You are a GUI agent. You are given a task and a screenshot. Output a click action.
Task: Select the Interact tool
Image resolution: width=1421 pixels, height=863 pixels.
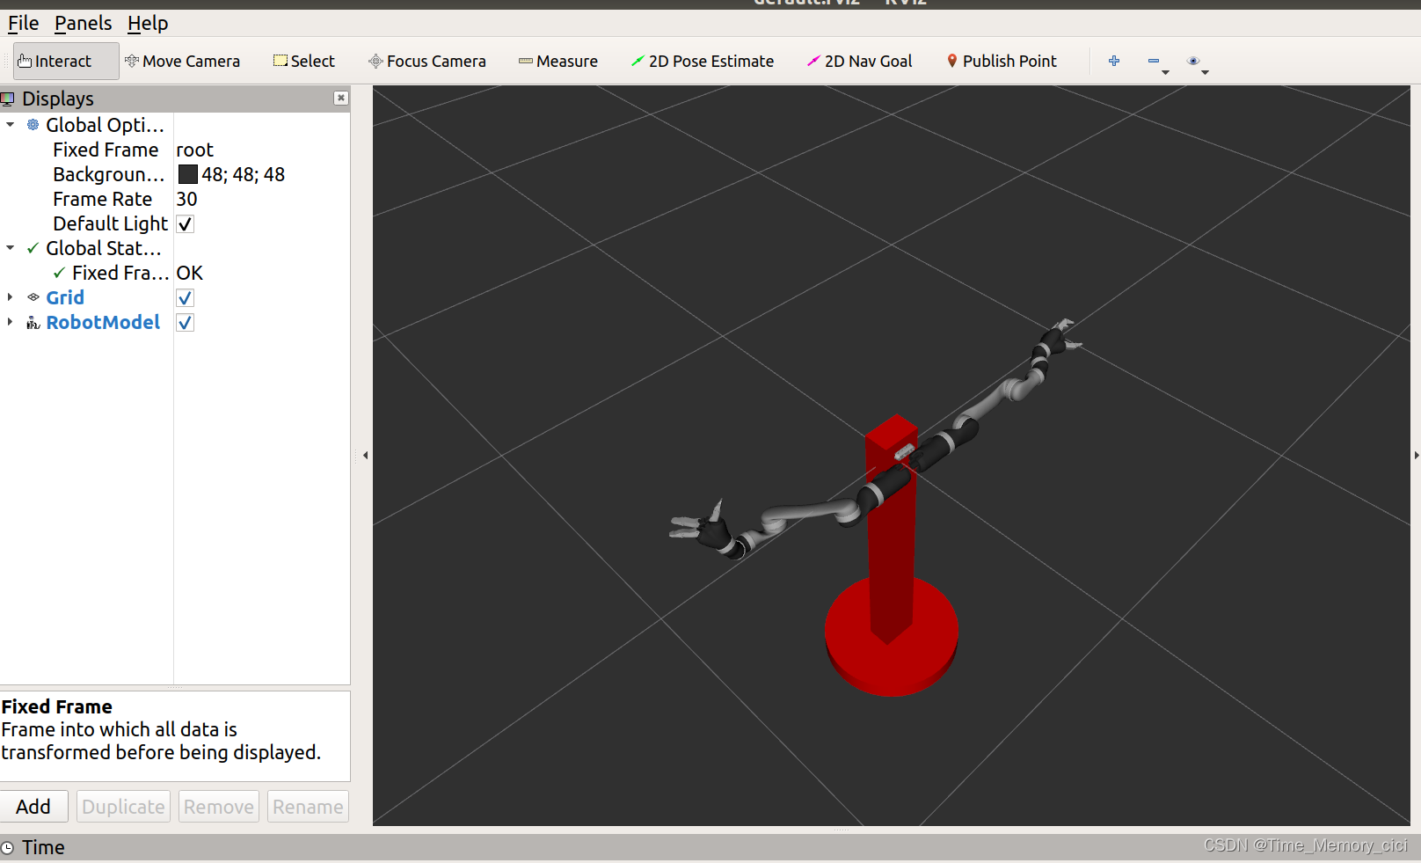[65, 61]
